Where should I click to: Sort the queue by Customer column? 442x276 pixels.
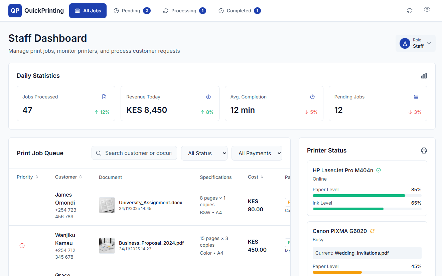click(x=68, y=177)
